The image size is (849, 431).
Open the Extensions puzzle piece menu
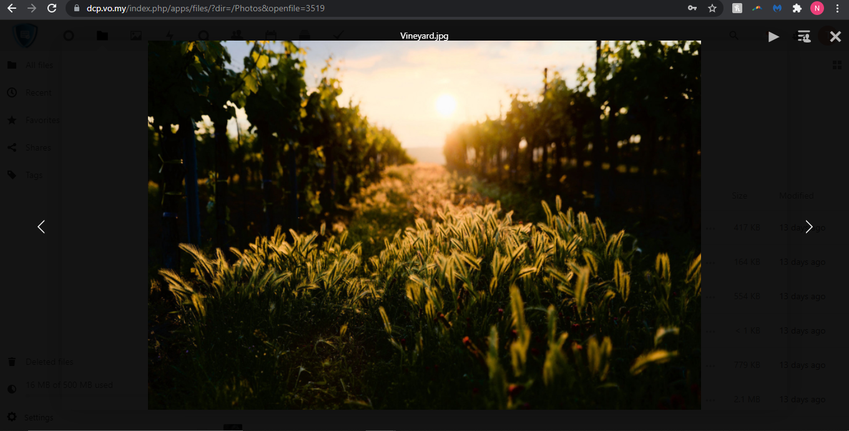pos(797,9)
